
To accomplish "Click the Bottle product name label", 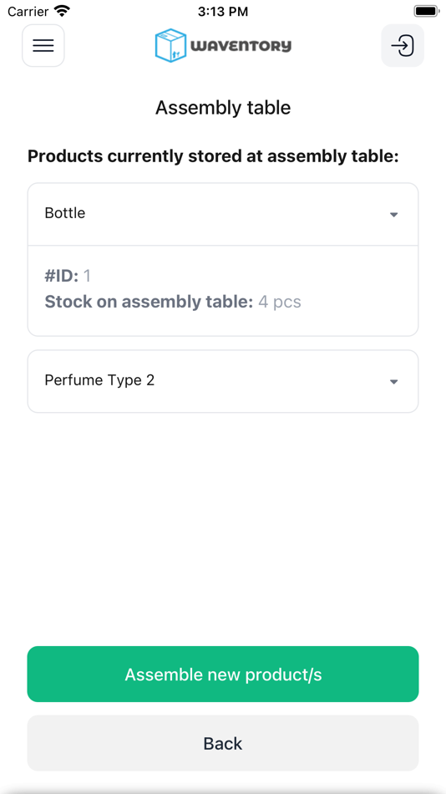I will (65, 213).
